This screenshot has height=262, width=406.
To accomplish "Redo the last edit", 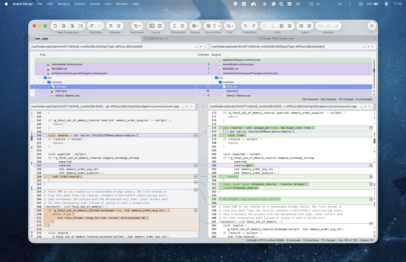I will 254,26.
